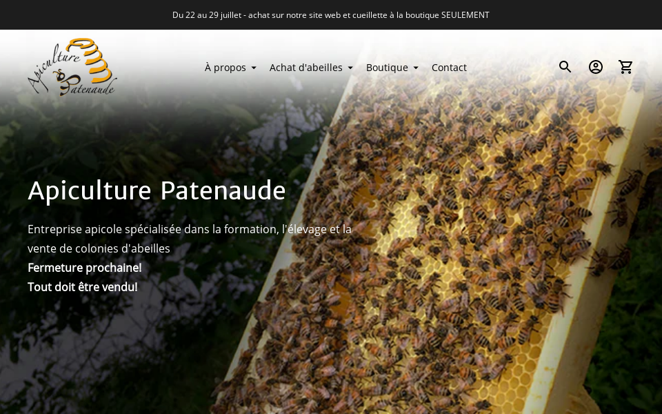Open the À propos menu item

(225, 67)
